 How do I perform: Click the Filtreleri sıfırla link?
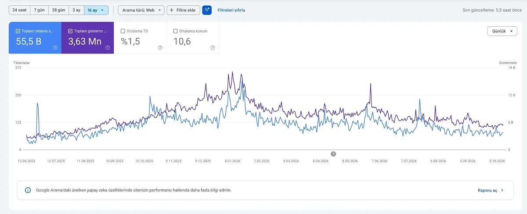point(231,10)
